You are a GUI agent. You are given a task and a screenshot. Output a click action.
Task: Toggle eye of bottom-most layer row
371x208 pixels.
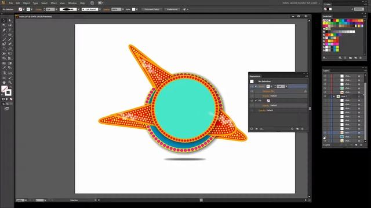tap(325, 141)
